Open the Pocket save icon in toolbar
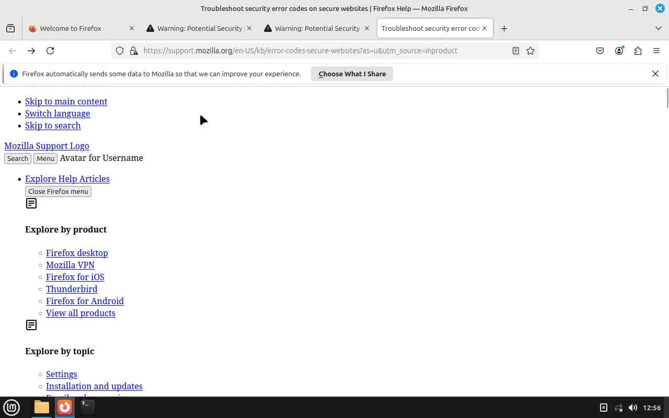The width and height of the screenshot is (669, 418). 600,51
